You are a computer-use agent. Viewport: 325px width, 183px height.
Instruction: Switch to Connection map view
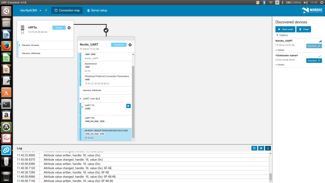(x=67, y=11)
